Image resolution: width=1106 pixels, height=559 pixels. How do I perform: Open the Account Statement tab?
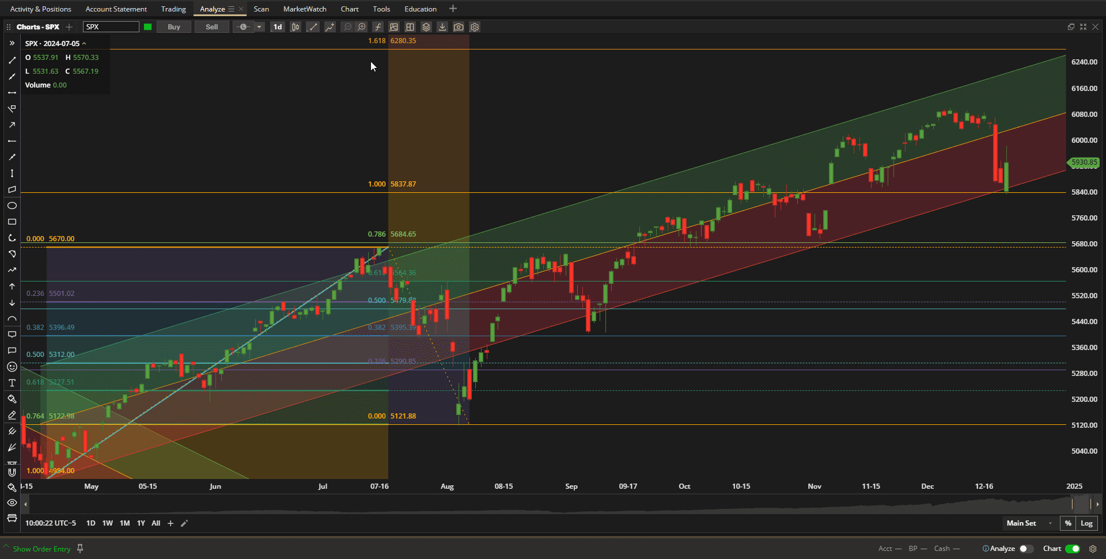(116, 9)
